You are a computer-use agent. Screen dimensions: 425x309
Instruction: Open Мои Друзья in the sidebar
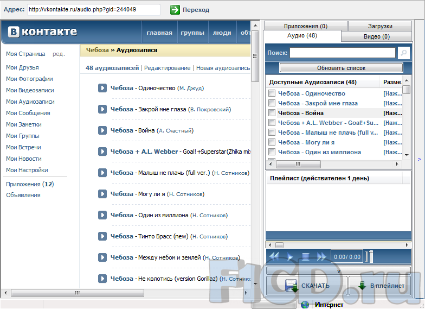click(x=23, y=67)
